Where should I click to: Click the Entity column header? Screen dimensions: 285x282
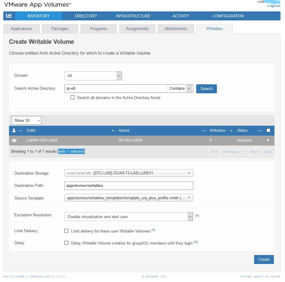point(31,130)
